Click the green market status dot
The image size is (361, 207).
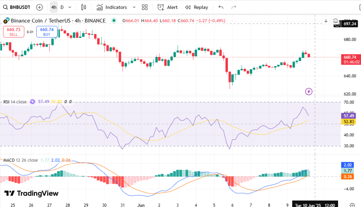click(114, 20)
